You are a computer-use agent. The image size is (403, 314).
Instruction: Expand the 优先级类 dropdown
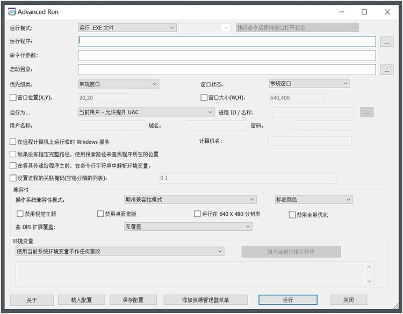tap(118, 84)
